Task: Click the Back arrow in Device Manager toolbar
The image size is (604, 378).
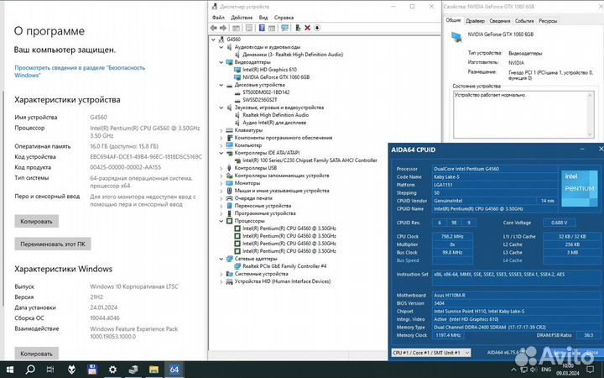Action: tap(214, 28)
